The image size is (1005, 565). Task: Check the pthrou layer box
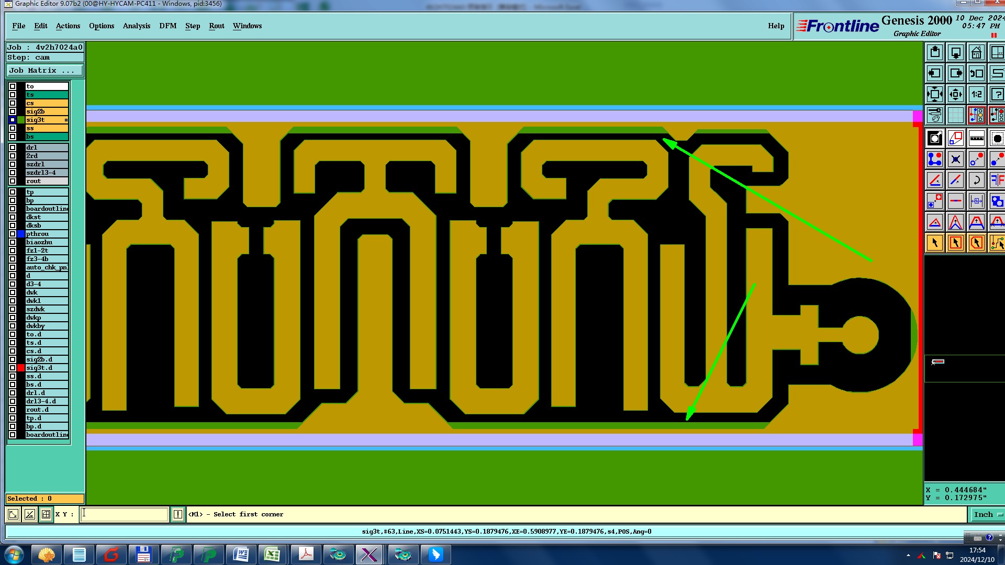(13, 234)
